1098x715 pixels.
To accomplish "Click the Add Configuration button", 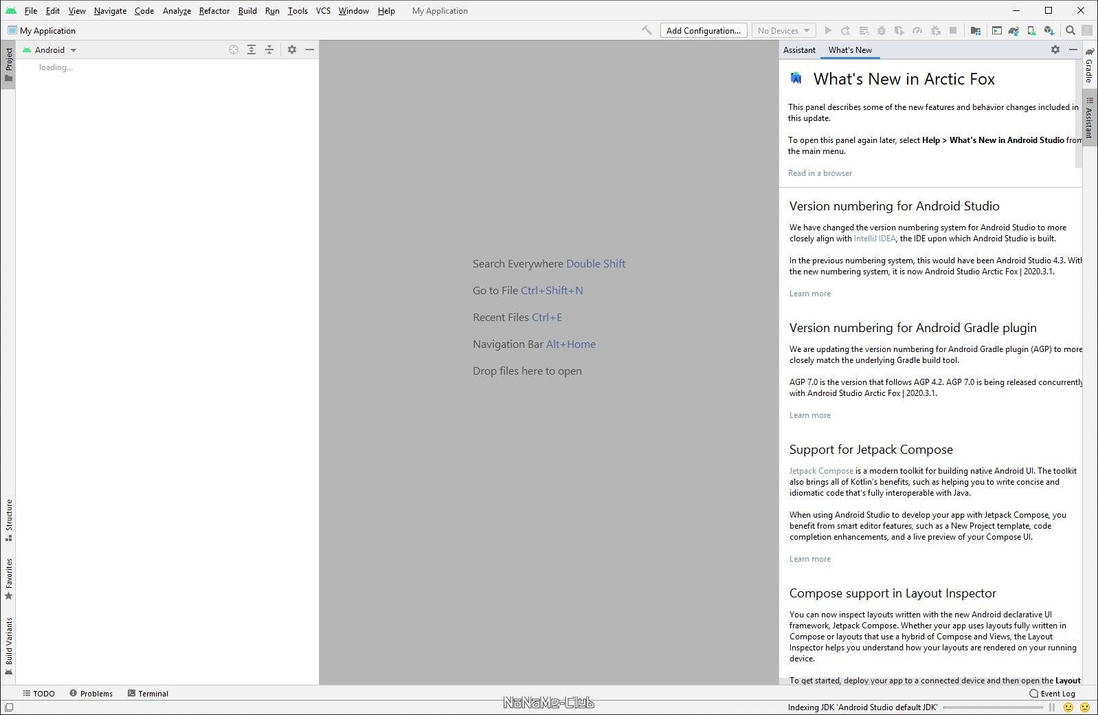I will click(704, 30).
